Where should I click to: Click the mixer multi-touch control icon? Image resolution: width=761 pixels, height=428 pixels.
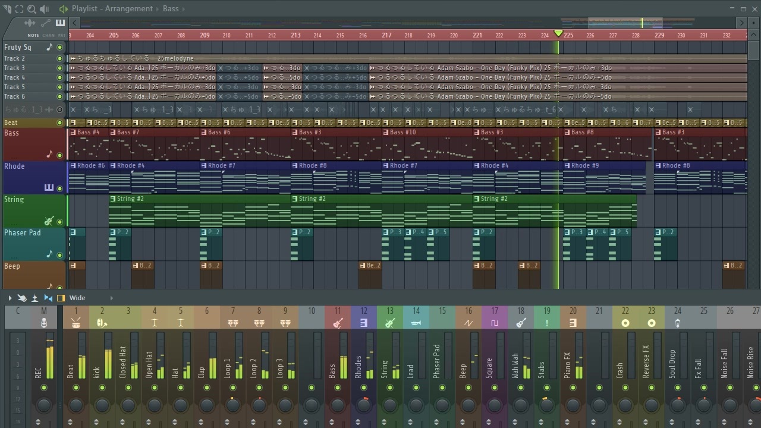click(22, 298)
